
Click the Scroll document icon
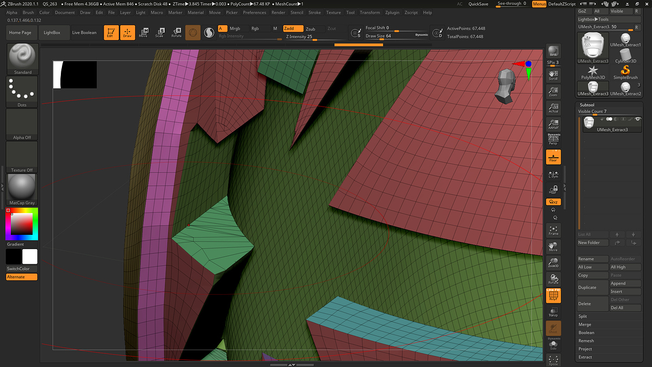tap(553, 74)
